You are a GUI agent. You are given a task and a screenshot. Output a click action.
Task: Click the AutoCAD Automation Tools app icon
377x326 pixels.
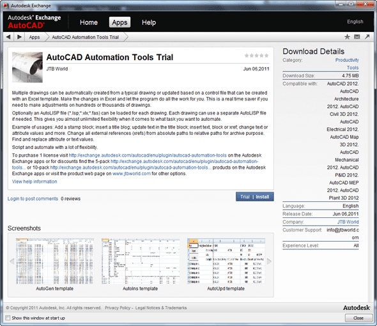[x=27, y=67]
